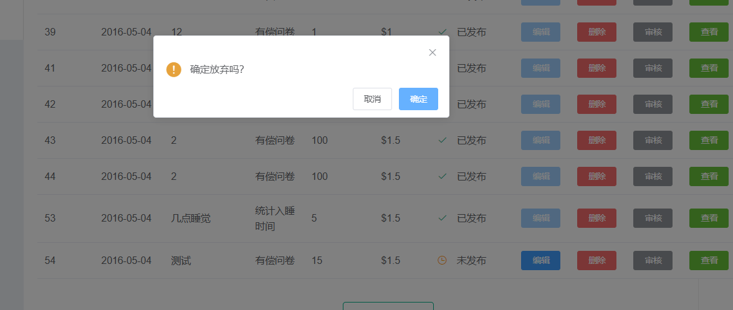Click the published checkmark icon in row 53
733x310 pixels.
click(x=443, y=218)
